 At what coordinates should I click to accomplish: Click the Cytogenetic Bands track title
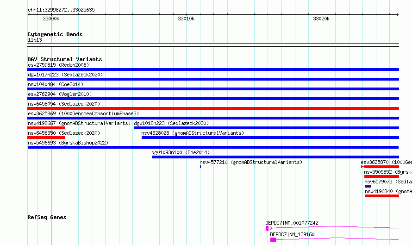[55, 34]
